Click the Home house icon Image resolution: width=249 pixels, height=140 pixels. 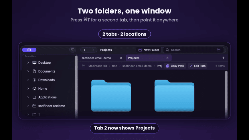34,89
